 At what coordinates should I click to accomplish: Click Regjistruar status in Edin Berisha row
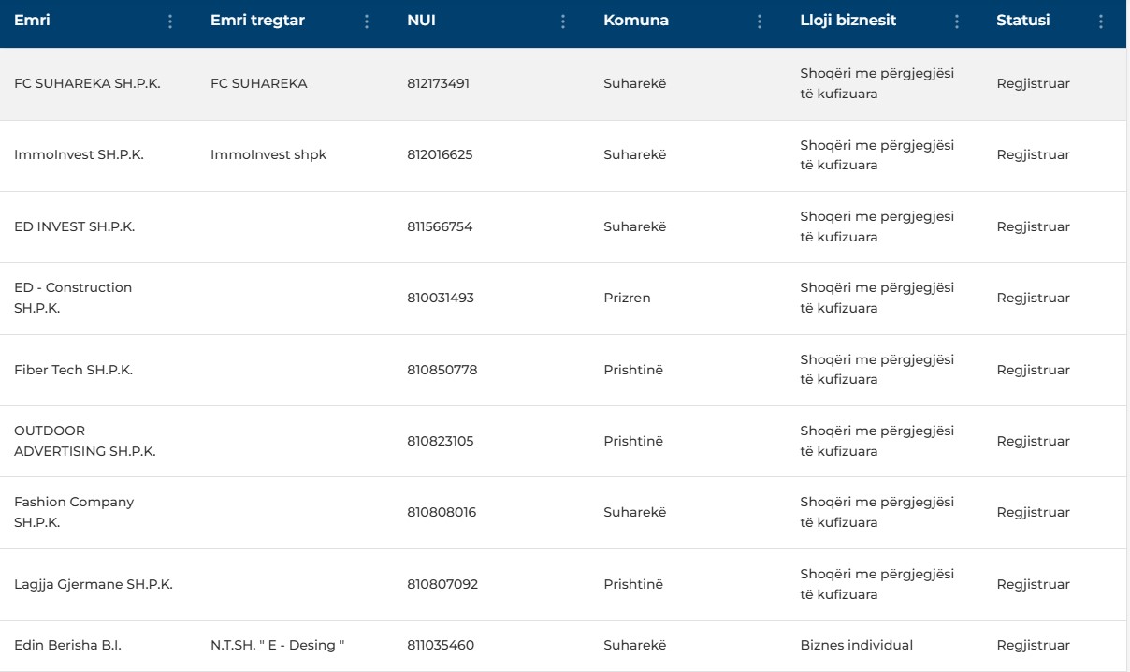coord(1033,645)
